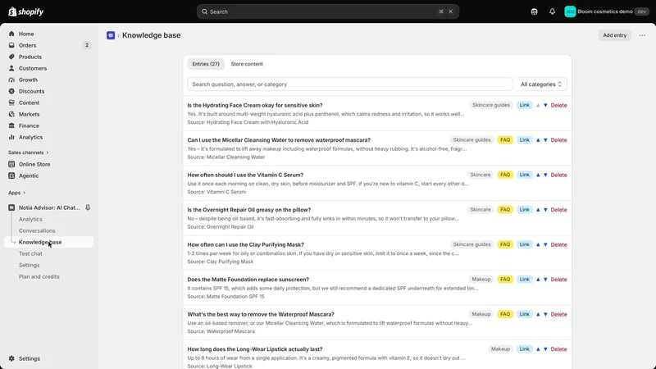Click the Shopify logo
This screenshot has height=369, width=656.
coord(26,11)
